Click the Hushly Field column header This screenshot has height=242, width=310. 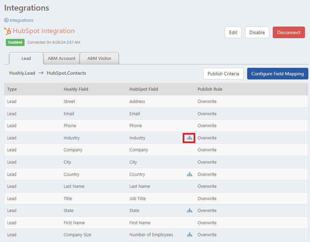point(76,89)
